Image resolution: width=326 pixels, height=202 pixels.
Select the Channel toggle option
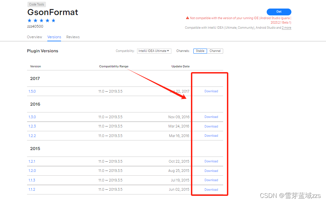point(215,51)
